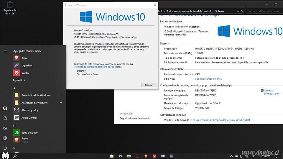Click the DESKTOP-9N7FSKO Nombre de equipo value

click(206, 91)
